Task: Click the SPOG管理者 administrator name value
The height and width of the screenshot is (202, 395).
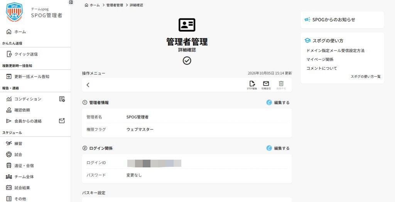Action: tap(138, 117)
